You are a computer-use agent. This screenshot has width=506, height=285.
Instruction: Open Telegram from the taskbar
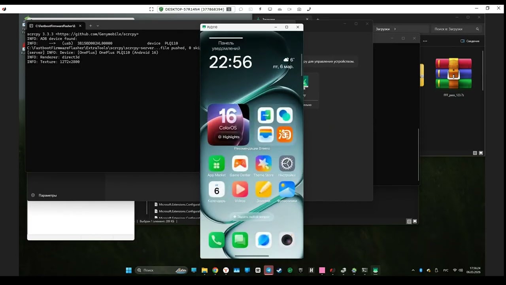tap(269, 270)
